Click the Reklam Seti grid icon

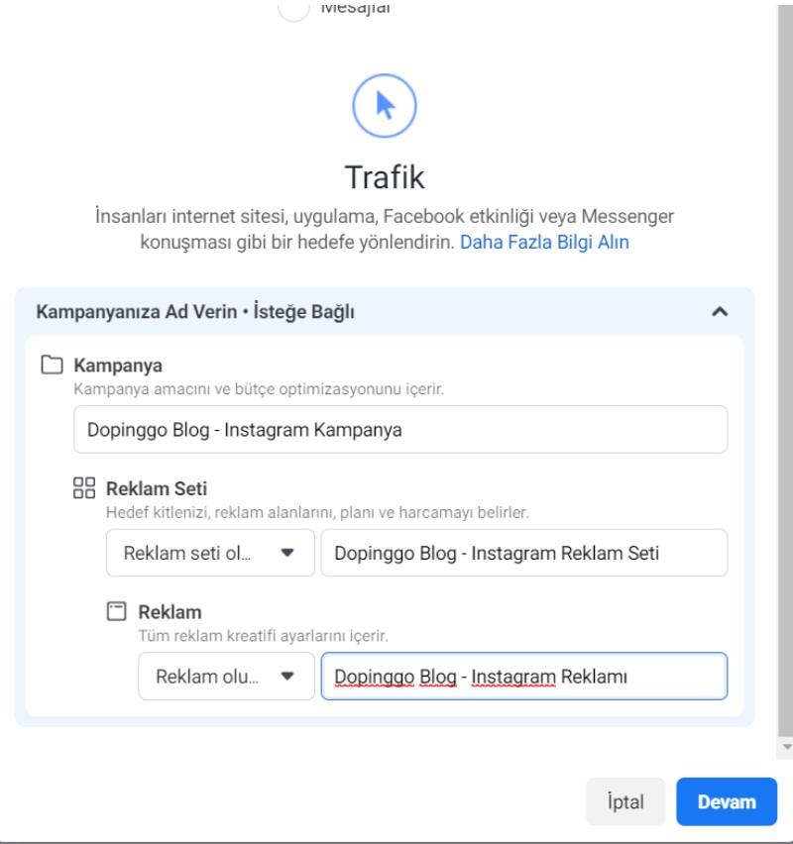84,488
